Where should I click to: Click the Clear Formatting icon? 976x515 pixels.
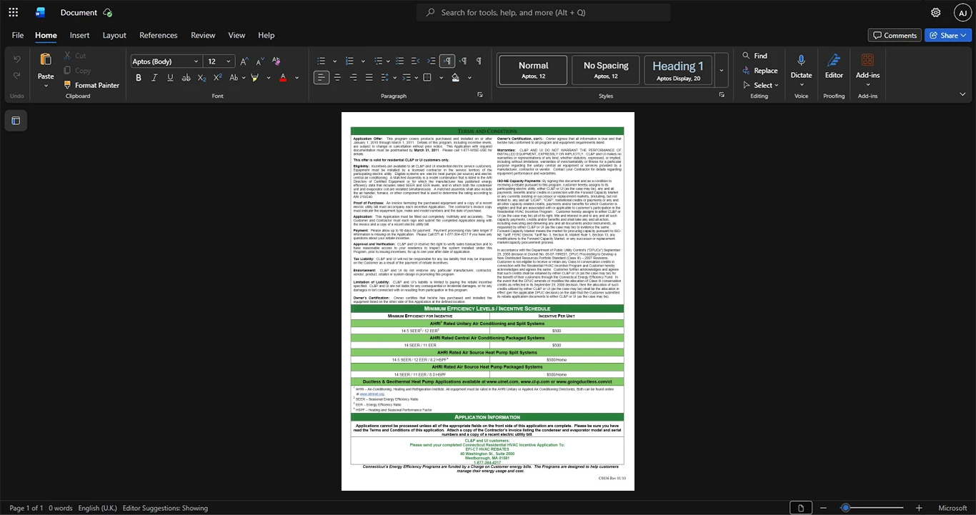pos(277,61)
